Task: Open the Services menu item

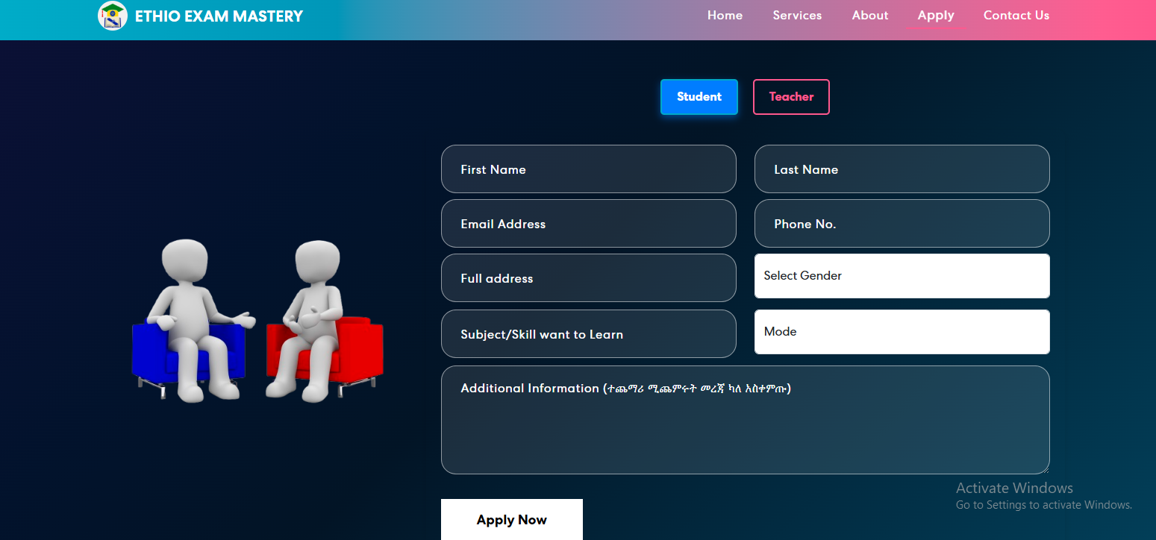Action: coord(797,16)
